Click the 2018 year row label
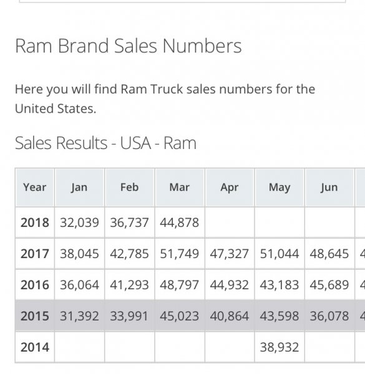Image resolution: width=365 pixels, height=374 pixels. [x=35, y=223]
